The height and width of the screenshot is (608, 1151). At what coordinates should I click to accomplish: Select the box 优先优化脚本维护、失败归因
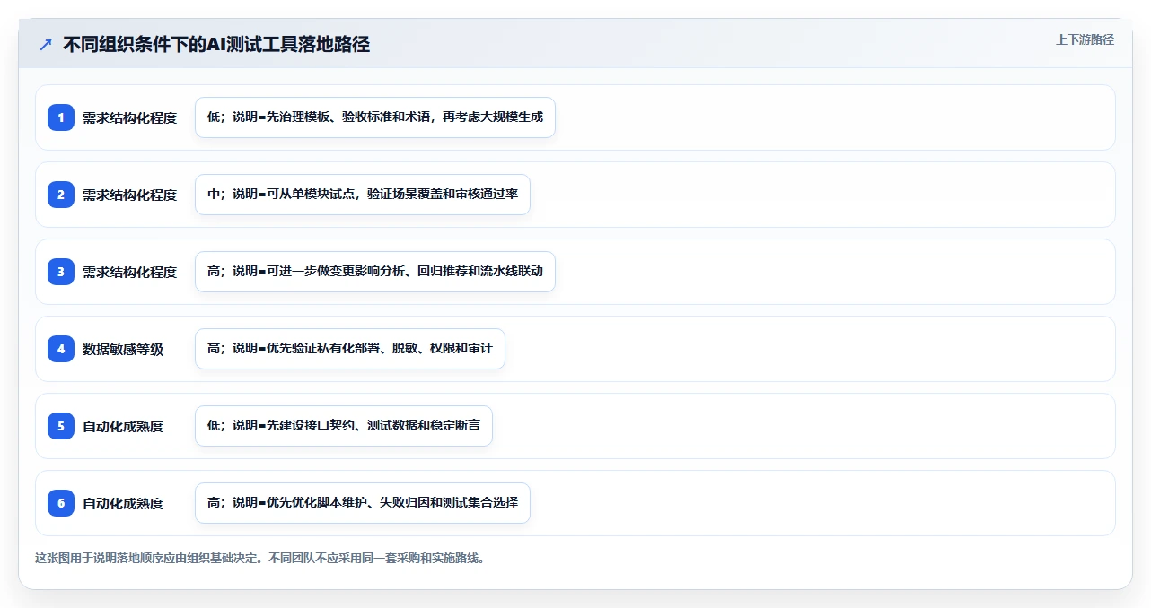point(363,503)
